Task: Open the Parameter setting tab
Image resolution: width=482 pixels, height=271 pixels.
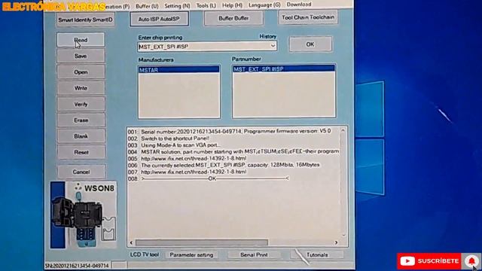Action: (x=191, y=254)
